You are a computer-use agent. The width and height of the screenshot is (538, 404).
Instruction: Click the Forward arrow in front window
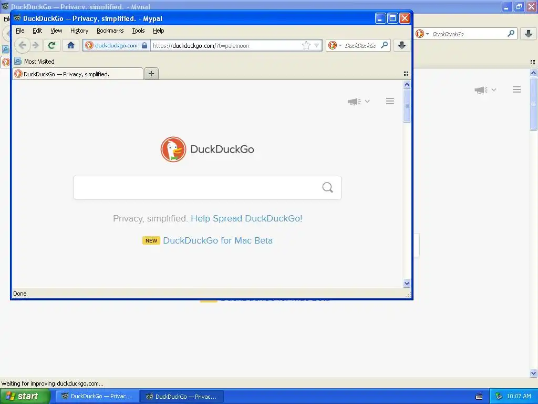(x=36, y=45)
